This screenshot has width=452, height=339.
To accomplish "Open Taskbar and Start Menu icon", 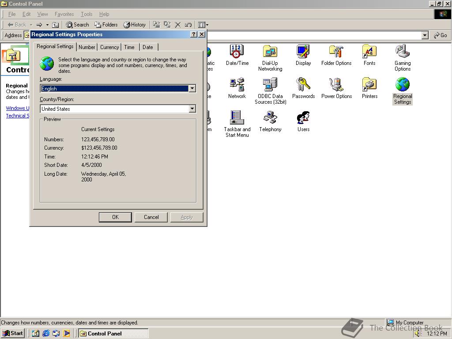I will (237, 124).
